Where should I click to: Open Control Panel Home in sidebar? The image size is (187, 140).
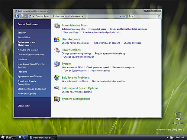pos(28,25)
